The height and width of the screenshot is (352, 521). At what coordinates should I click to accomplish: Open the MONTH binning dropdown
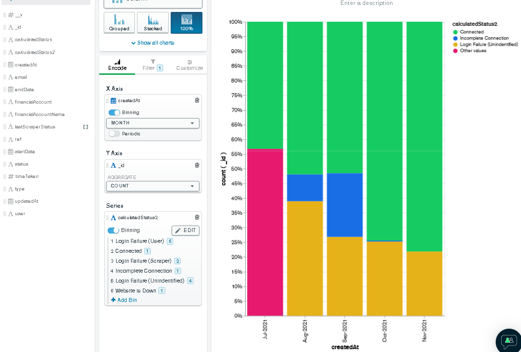153,123
